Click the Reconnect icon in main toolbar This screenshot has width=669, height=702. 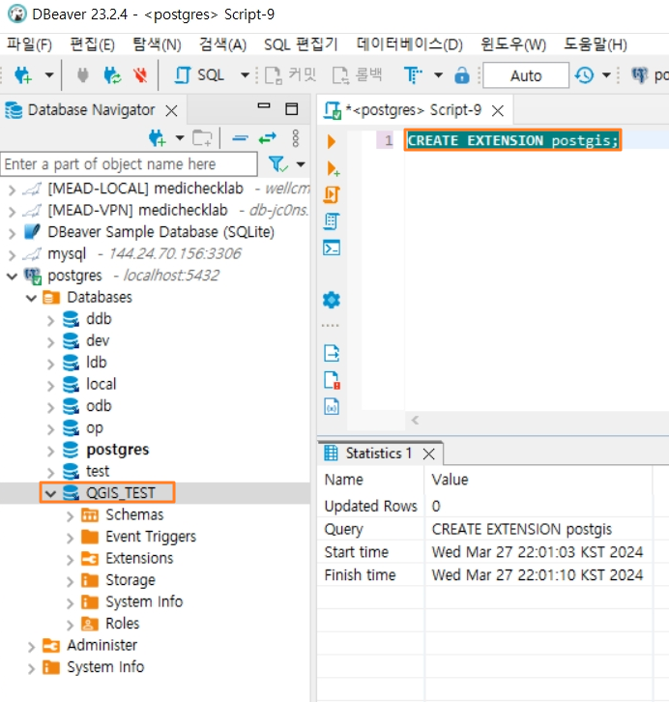(x=112, y=75)
